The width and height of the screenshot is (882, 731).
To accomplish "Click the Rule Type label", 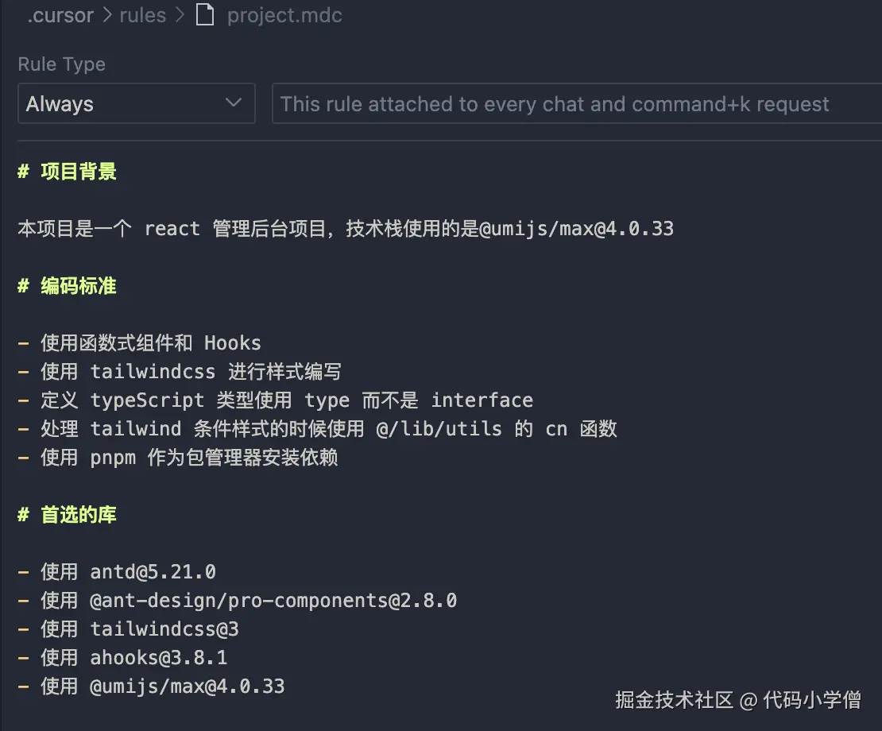I will coord(62,64).
